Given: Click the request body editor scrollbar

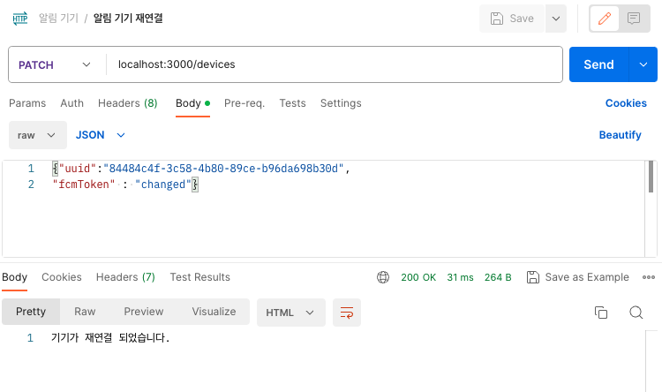Looking at the screenshot, I should click(651, 177).
